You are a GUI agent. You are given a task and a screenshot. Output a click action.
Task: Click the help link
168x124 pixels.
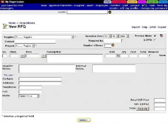(145, 27)
